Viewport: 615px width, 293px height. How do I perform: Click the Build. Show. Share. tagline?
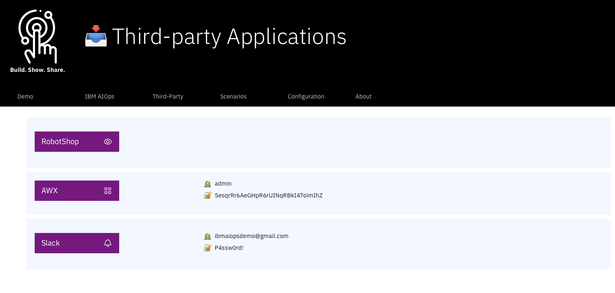pos(38,70)
